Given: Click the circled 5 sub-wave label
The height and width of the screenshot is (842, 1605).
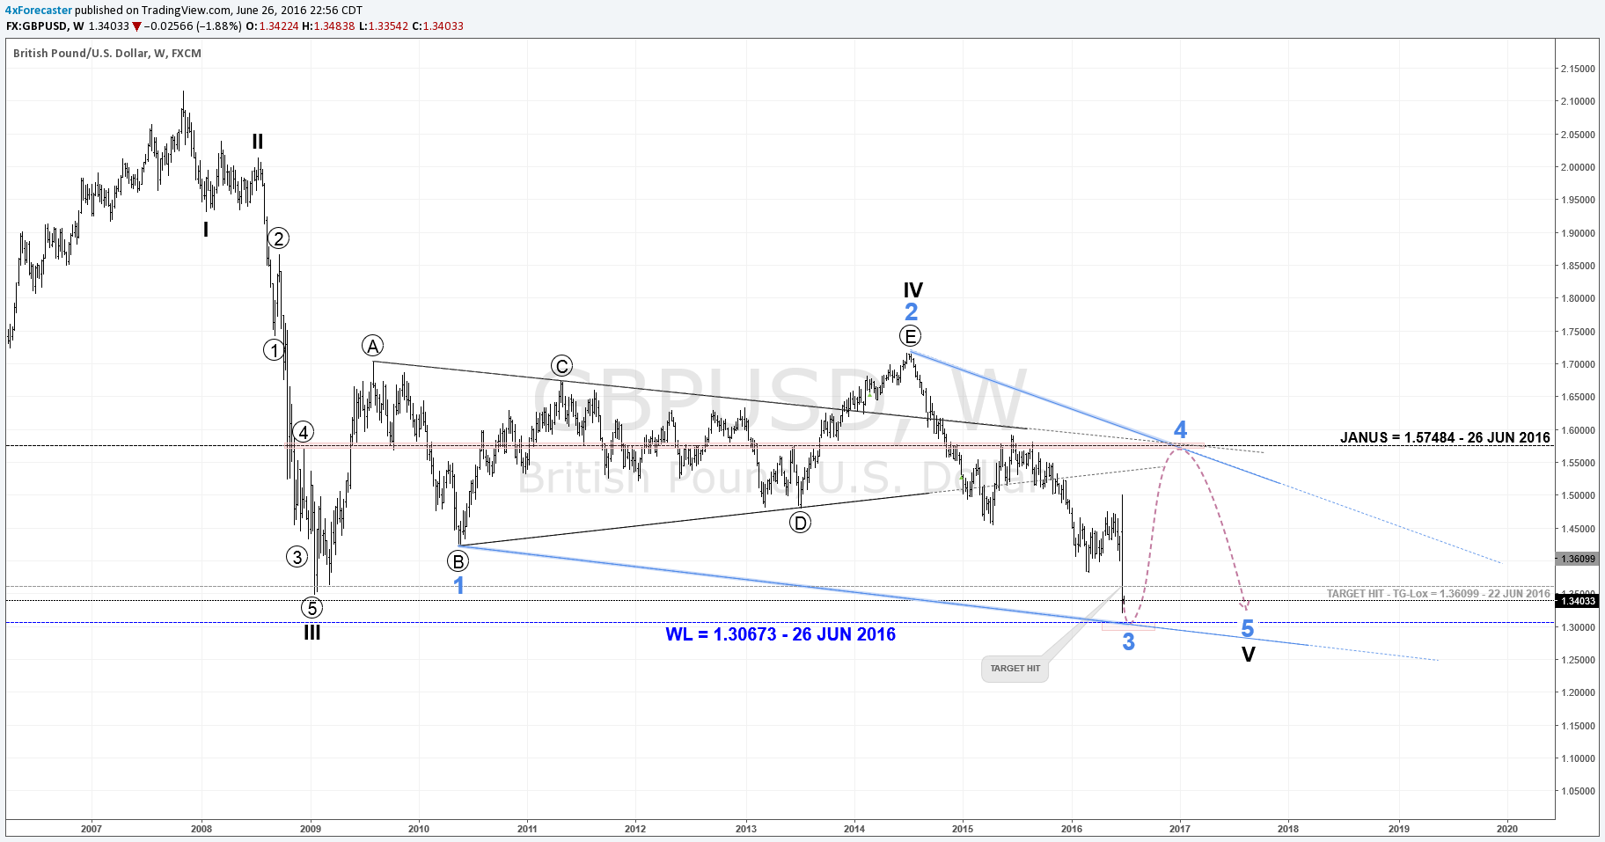Looking at the screenshot, I should point(311,608).
